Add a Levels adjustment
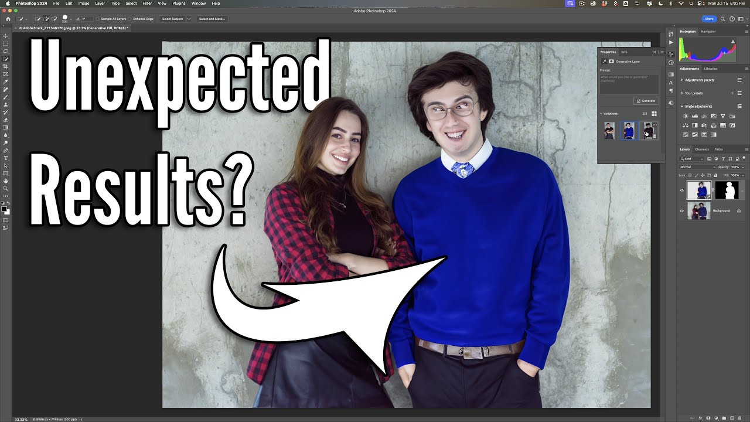Viewport: 750px width, 422px height. (x=695, y=116)
